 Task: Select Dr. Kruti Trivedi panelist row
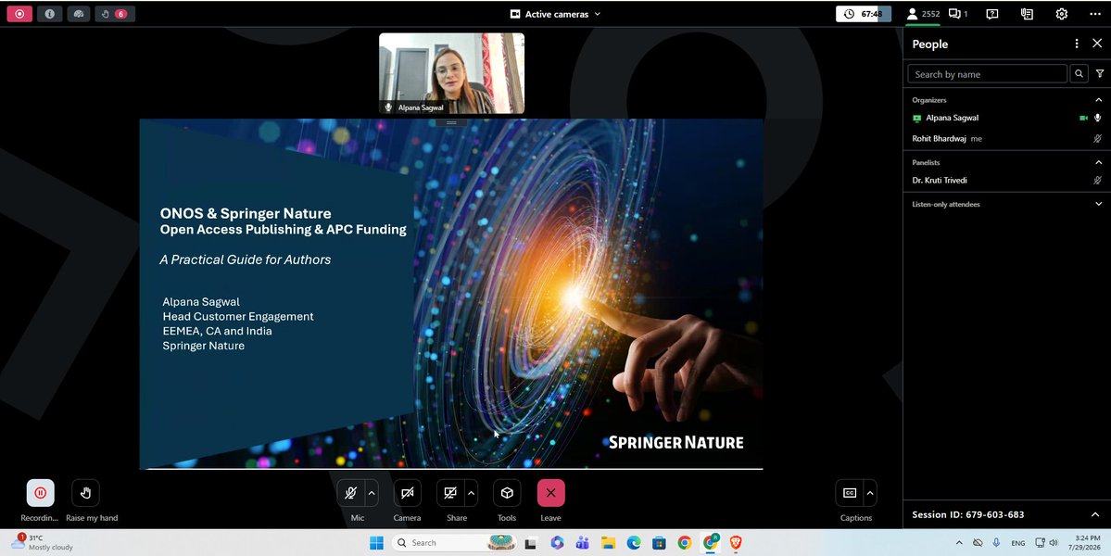coord(1007,181)
